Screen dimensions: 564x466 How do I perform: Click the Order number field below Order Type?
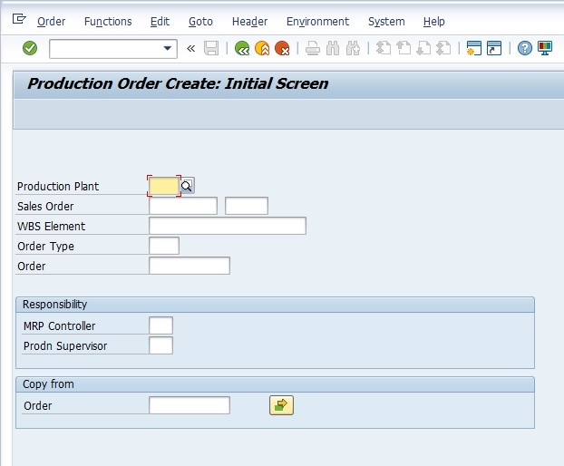pos(190,266)
